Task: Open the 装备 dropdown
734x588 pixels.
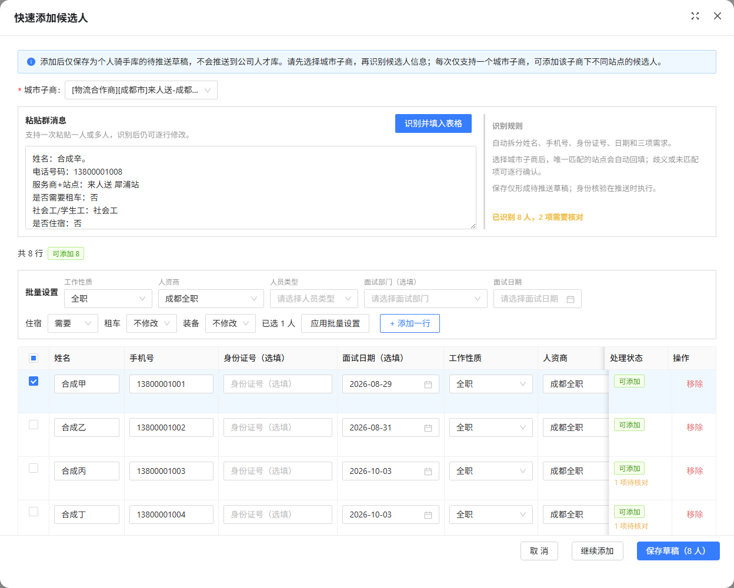Action: point(231,323)
